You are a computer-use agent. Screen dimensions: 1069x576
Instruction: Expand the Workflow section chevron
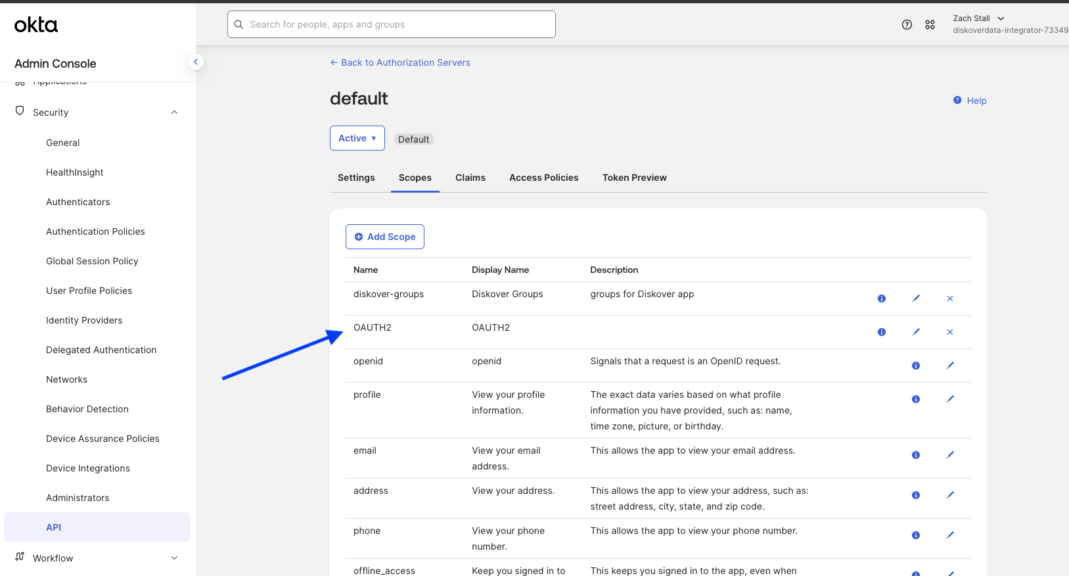click(174, 558)
